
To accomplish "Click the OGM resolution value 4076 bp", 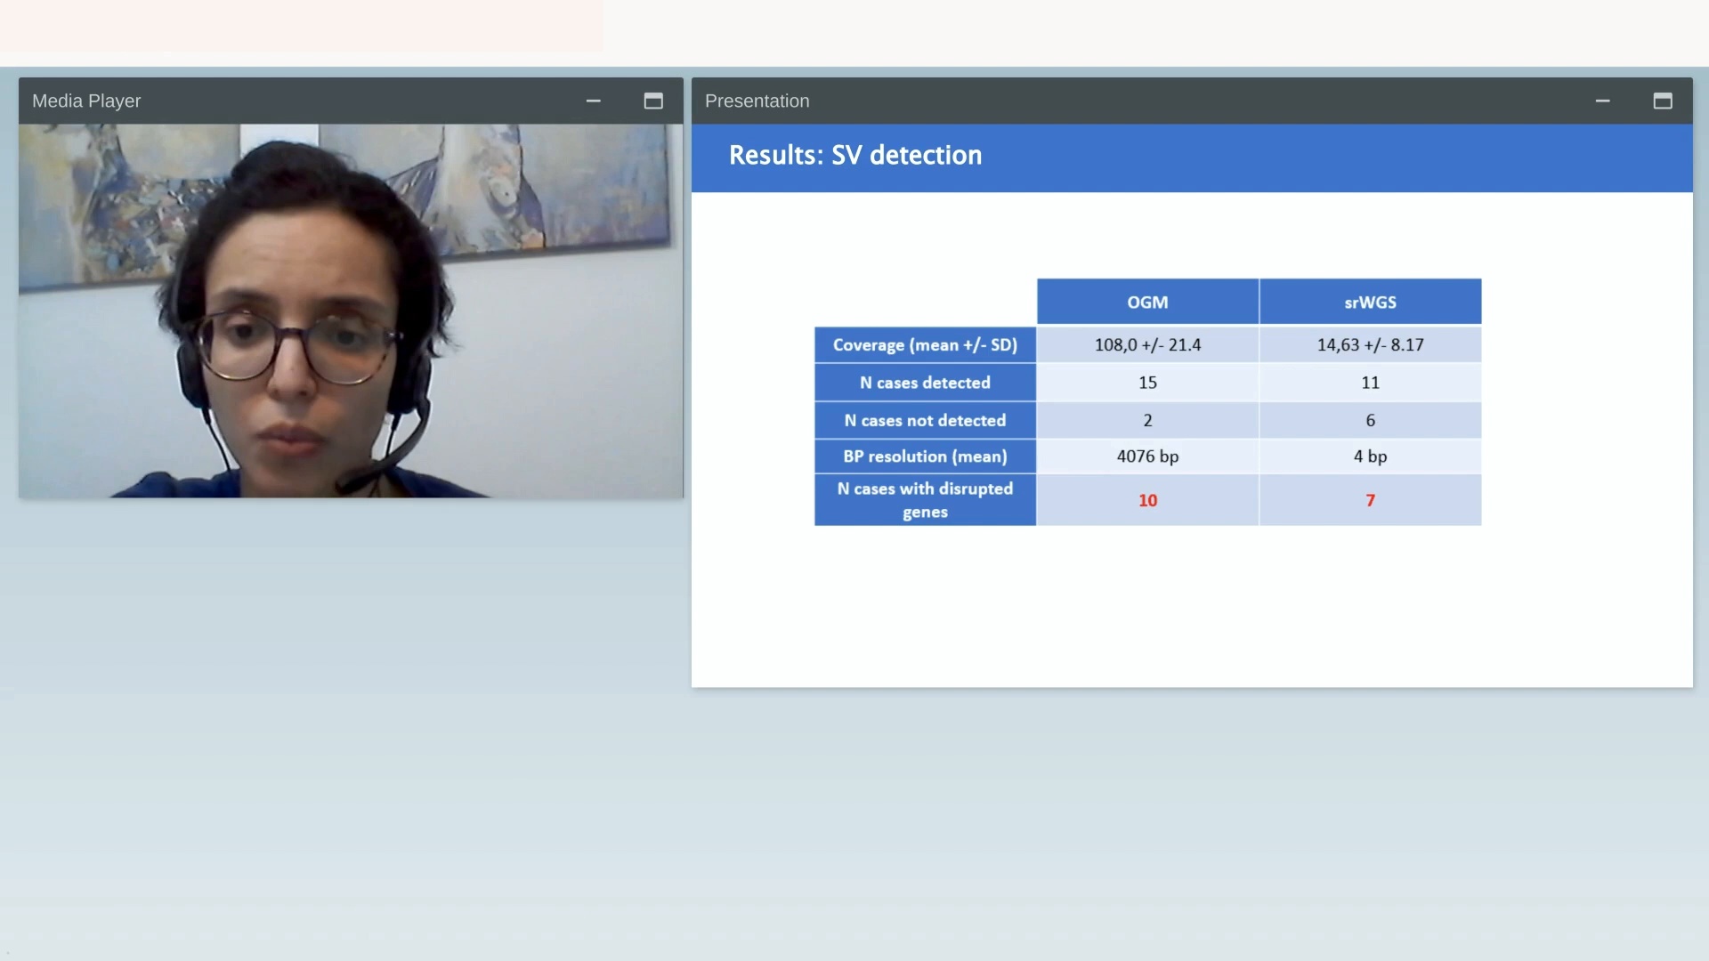I will pos(1147,456).
